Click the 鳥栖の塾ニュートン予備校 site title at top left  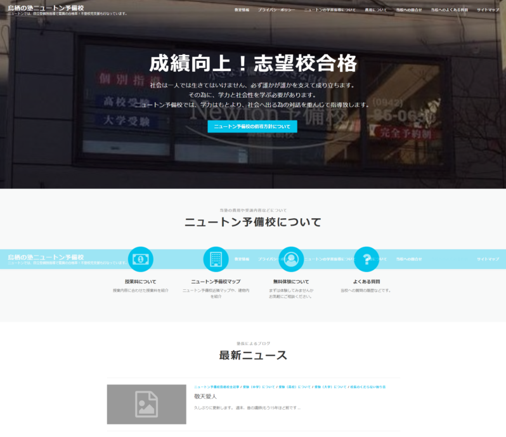(x=46, y=8)
